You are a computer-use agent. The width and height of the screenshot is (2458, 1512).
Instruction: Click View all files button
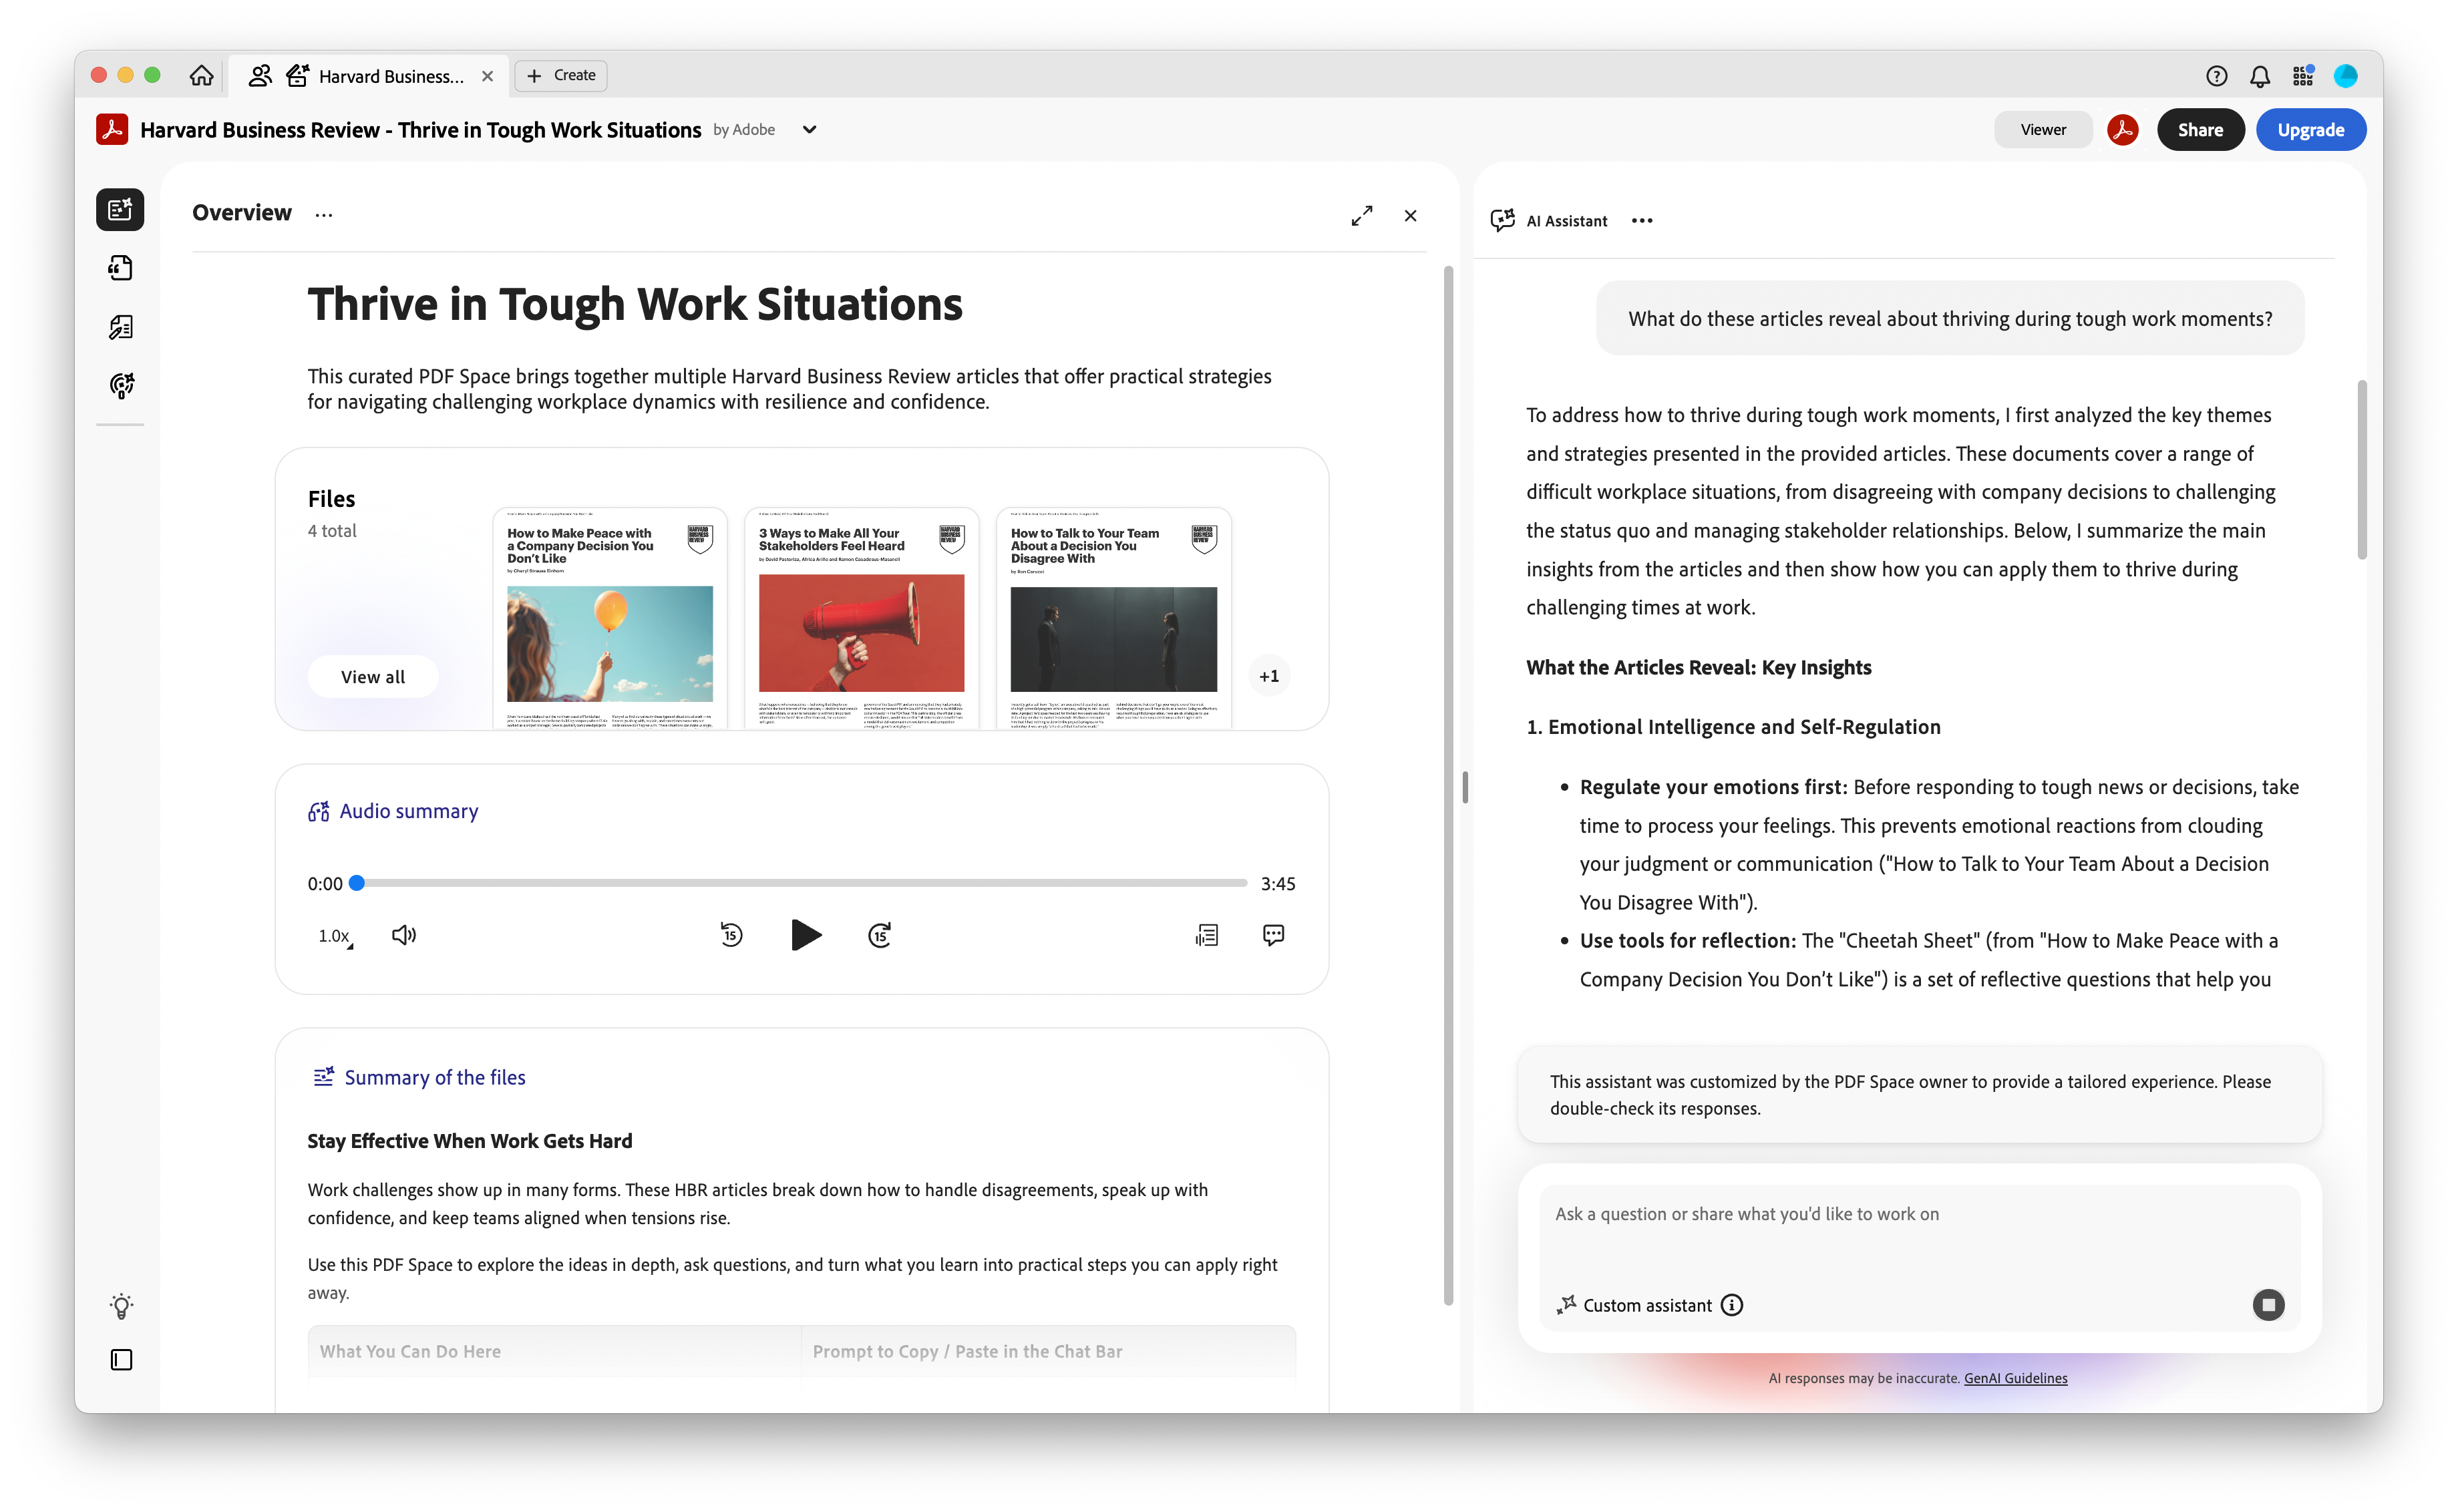click(373, 677)
